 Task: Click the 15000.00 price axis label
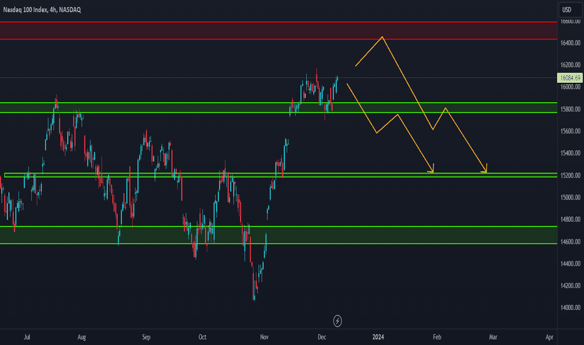(570, 198)
